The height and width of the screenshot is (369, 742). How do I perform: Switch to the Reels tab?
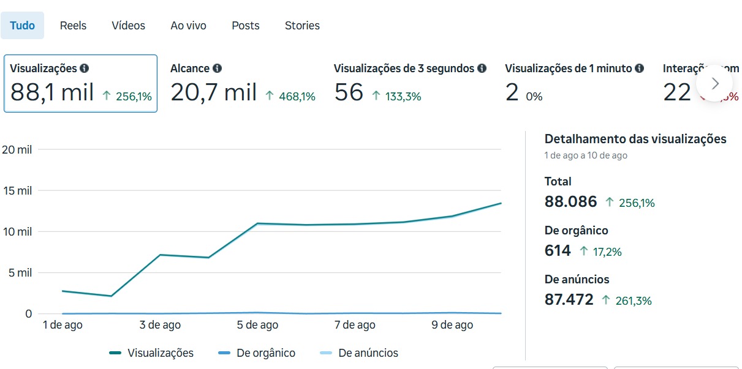click(x=73, y=26)
